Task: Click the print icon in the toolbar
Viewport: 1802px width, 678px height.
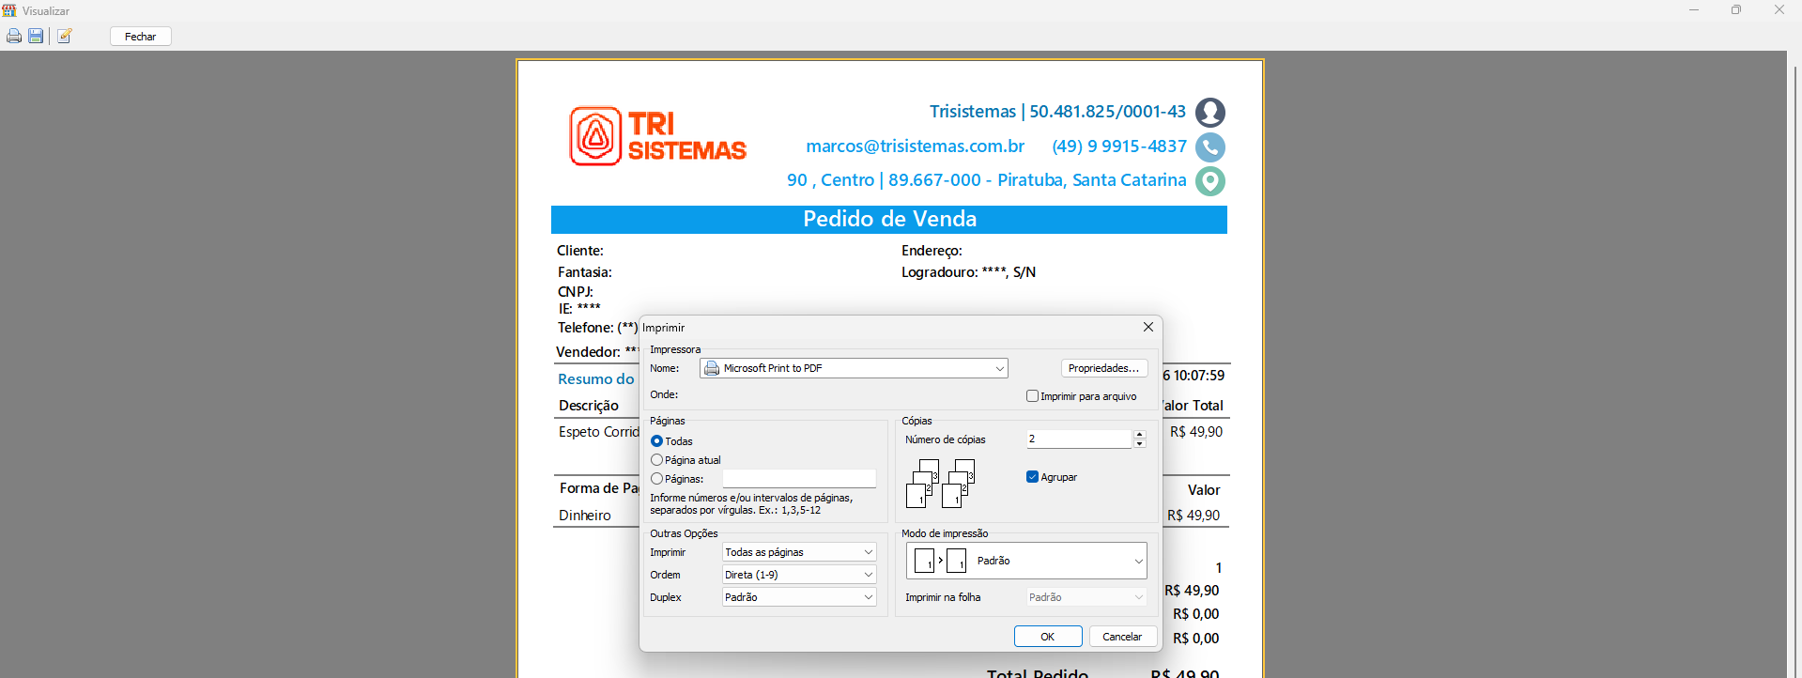Action: tap(14, 37)
